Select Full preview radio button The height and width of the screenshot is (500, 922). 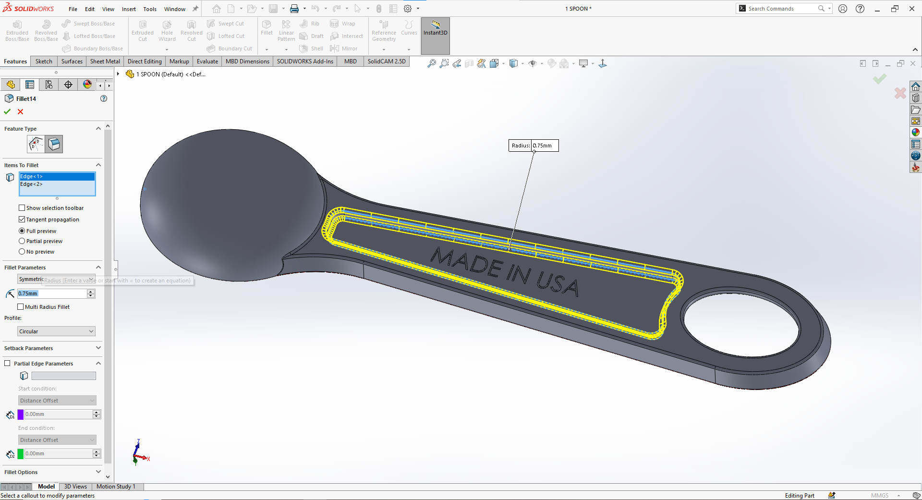coord(22,231)
